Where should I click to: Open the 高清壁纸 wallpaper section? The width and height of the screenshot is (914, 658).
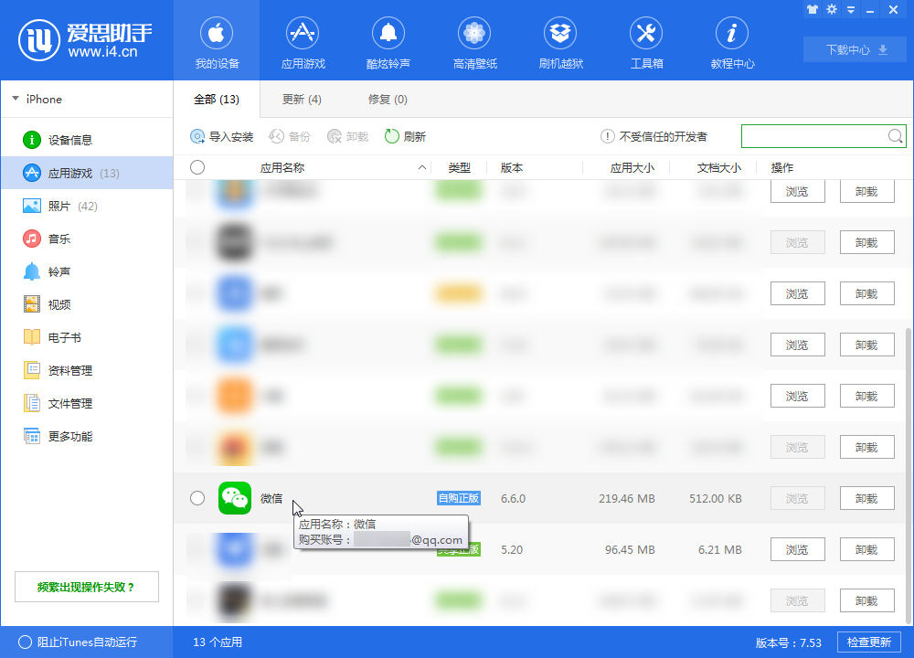click(x=474, y=41)
